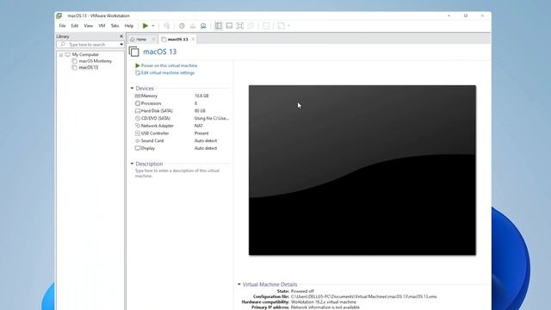Click the black virtual machine preview screen
This screenshot has height=310, width=551.
click(x=362, y=170)
